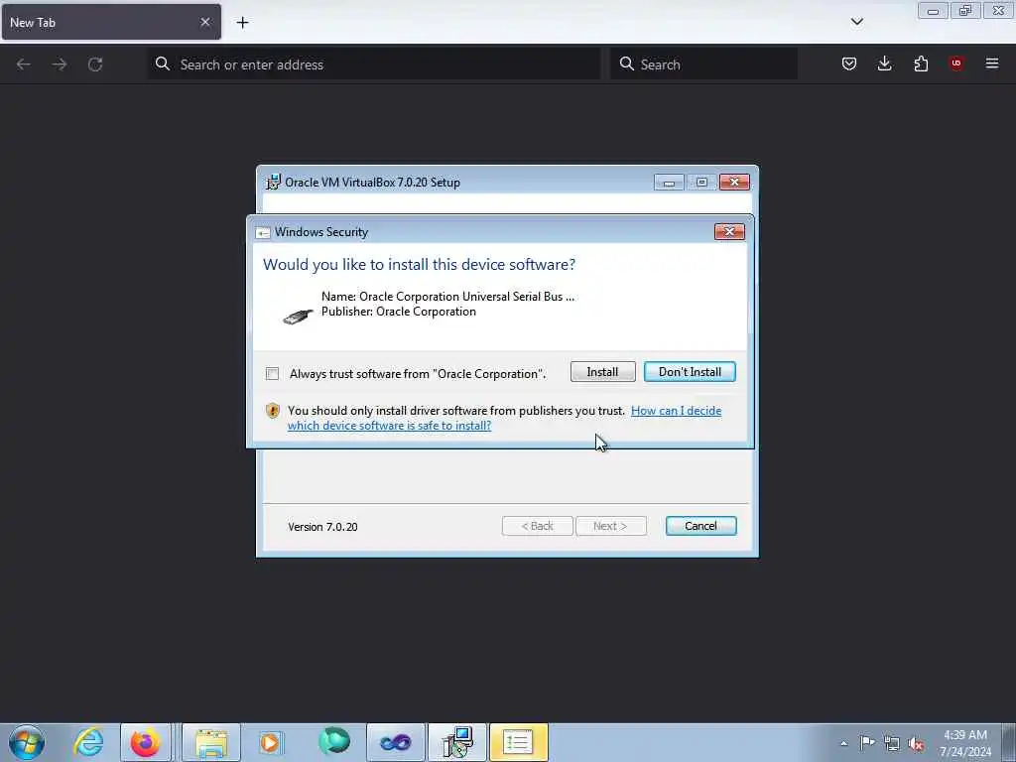Image resolution: width=1016 pixels, height=762 pixels.
Task: Switch to VirtualBox installer taskbar icon
Action: coord(457,742)
